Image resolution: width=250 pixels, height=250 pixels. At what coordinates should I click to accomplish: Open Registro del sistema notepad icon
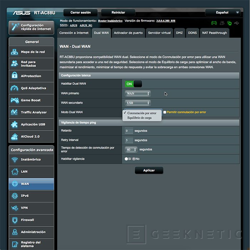coord(15,244)
